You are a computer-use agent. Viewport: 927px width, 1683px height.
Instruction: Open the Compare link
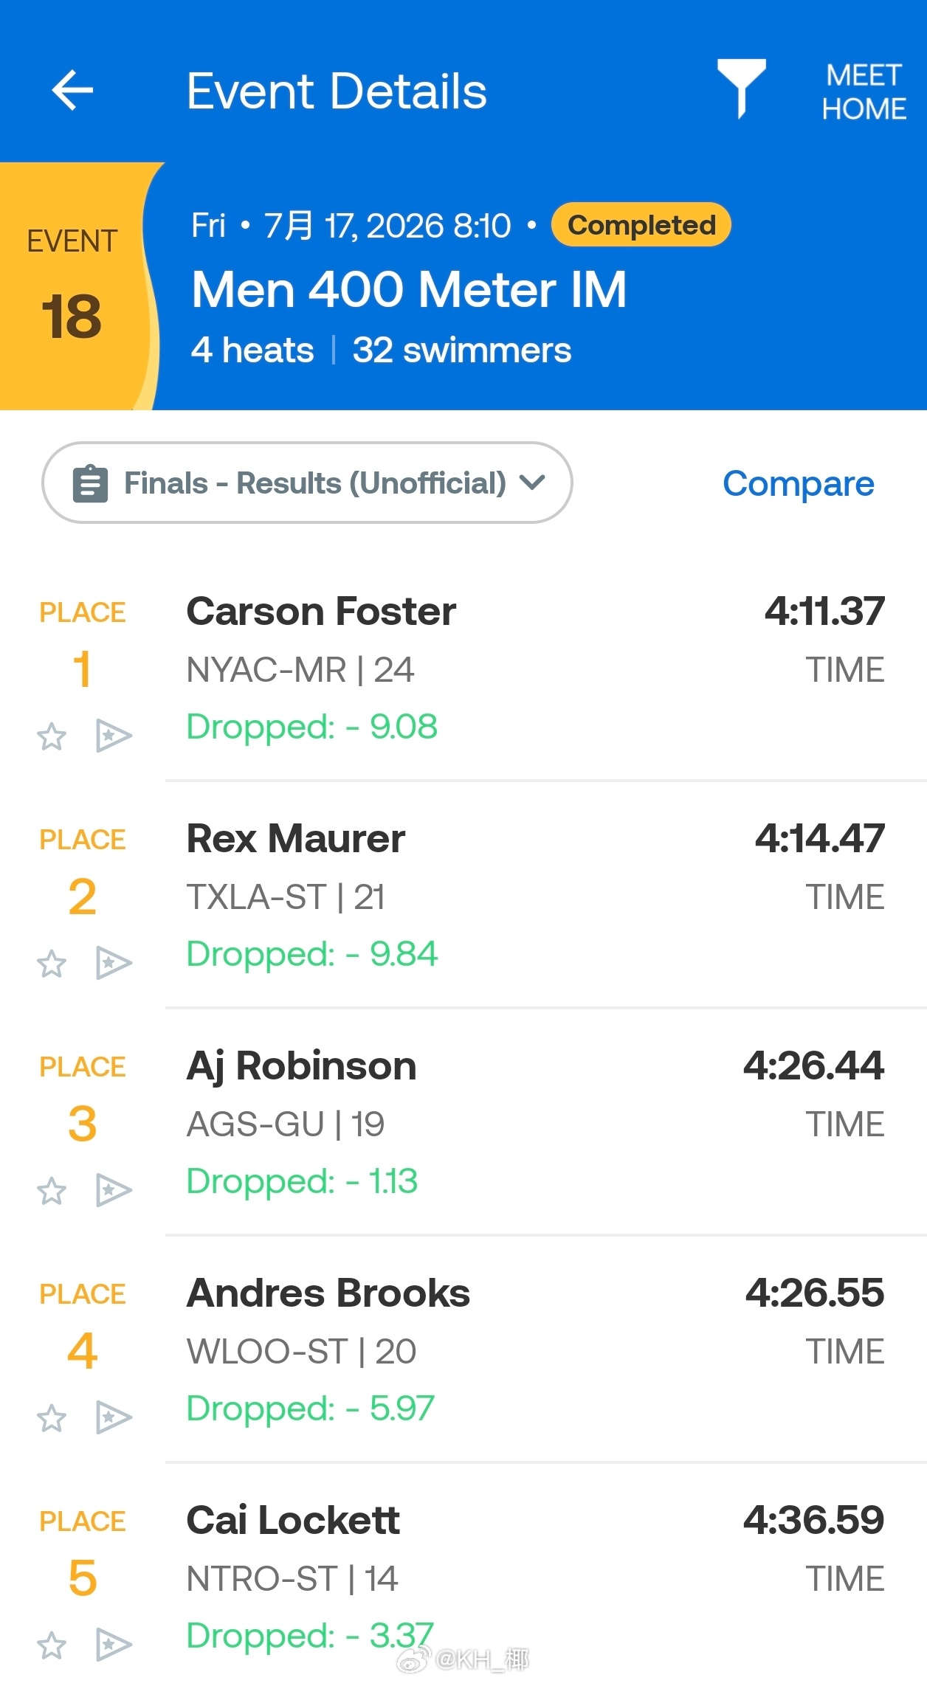[x=798, y=484]
